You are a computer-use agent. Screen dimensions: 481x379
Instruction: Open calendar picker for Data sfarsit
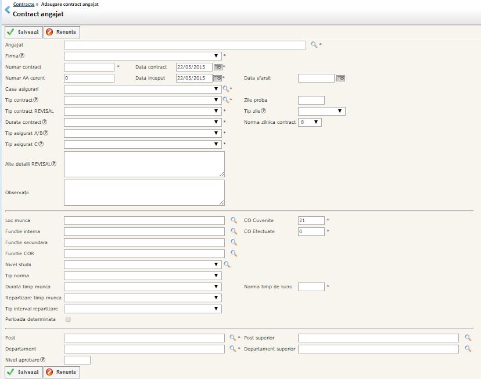pos(341,78)
